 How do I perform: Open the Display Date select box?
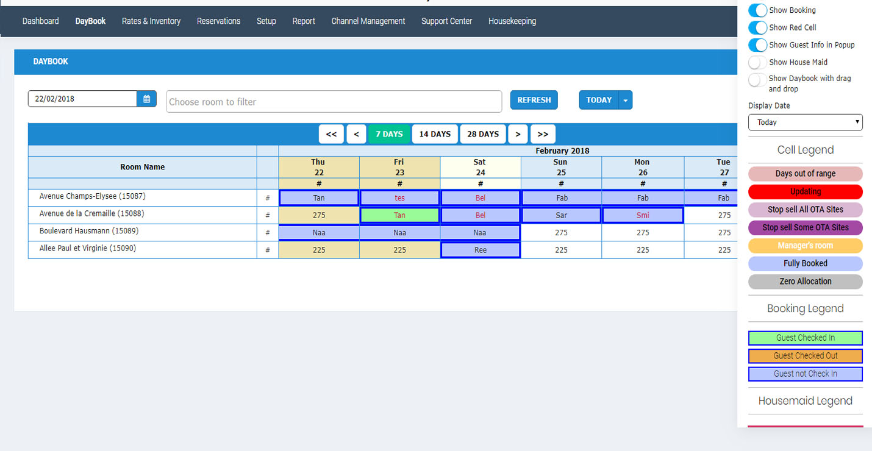805,122
